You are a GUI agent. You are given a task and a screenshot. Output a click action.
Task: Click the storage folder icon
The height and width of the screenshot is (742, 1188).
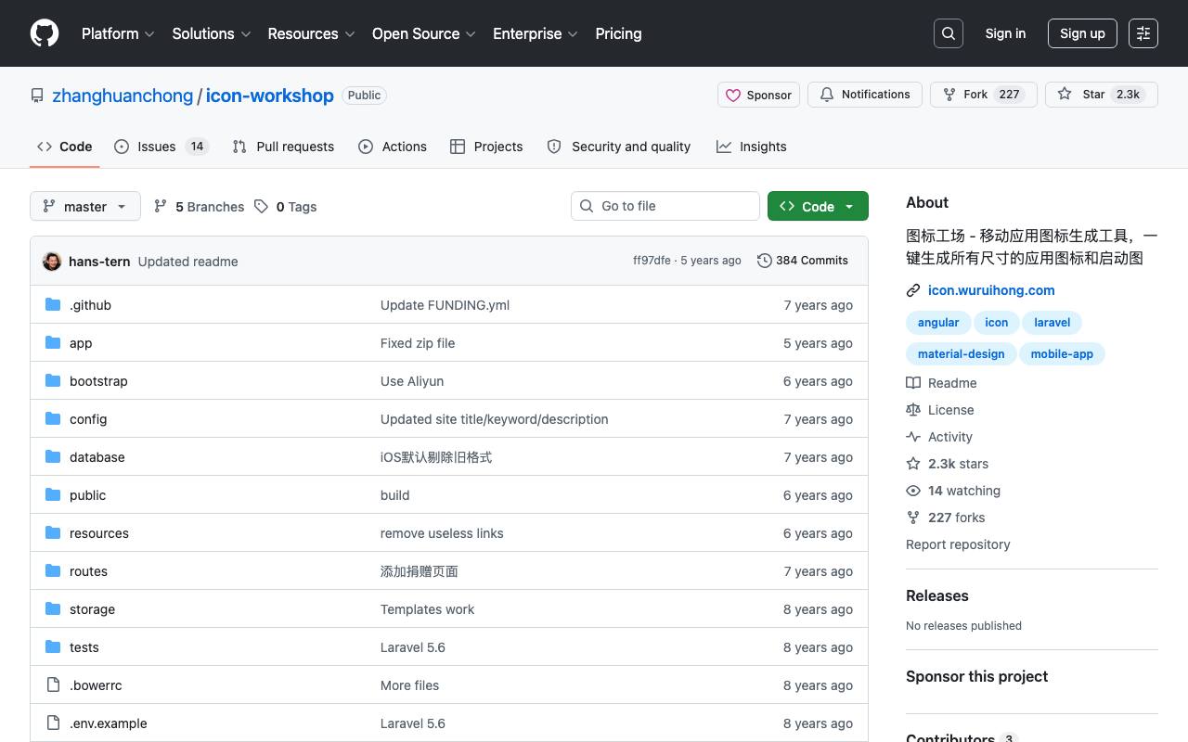(x=53, y=609)
